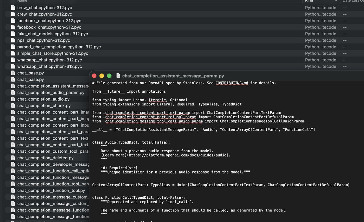Click CONTRIBUTING.md in the comment line

pyautogui.click(x=232, y=83)
